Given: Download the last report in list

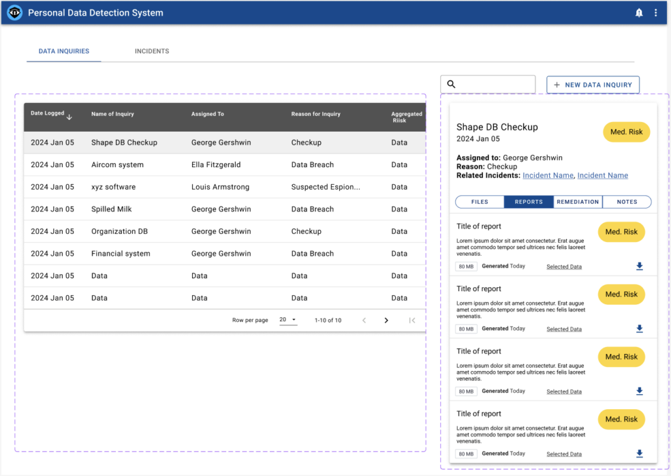Looking at the screenshot, I should pos(640,454).
